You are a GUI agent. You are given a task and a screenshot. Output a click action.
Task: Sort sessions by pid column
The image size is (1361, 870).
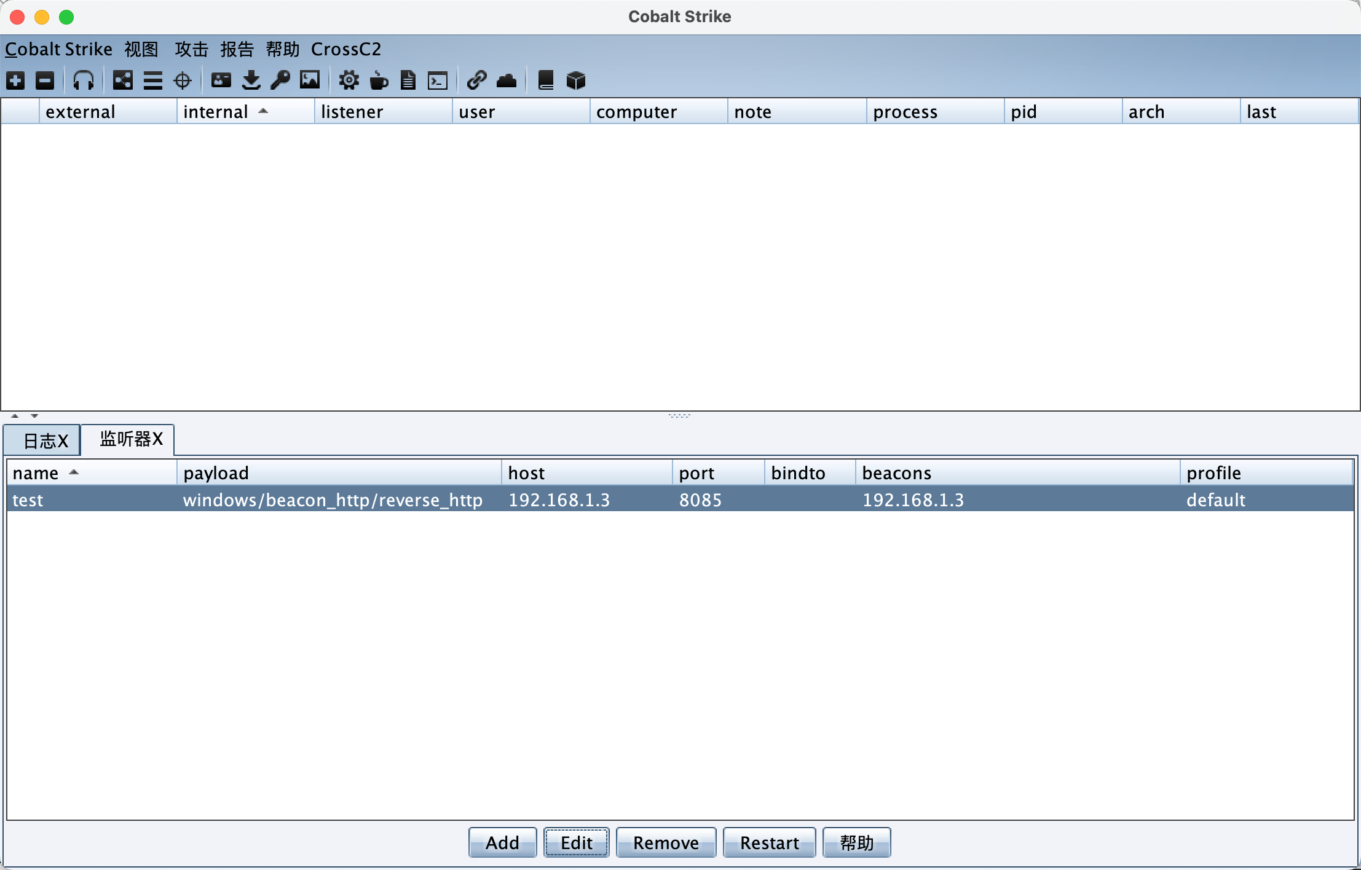(x=1063, y=112)
